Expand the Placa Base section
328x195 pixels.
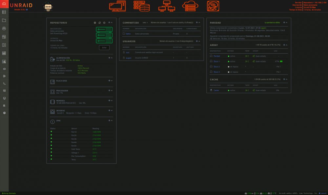112,81
